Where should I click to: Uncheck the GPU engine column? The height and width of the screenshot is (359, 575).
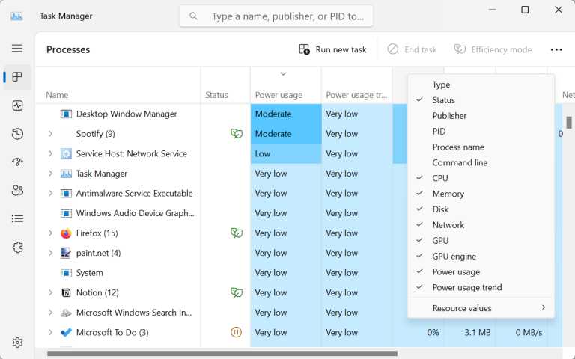pyautogui.click(x=454, y=257)
